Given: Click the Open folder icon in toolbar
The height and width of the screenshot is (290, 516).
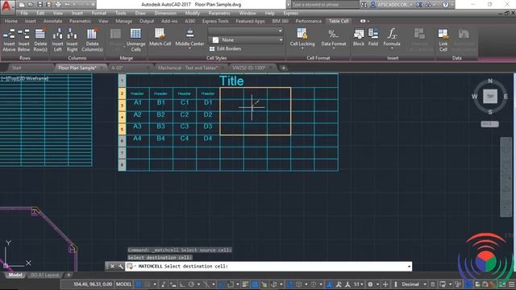Looking at the screenshot, I should tap(31, 5).
